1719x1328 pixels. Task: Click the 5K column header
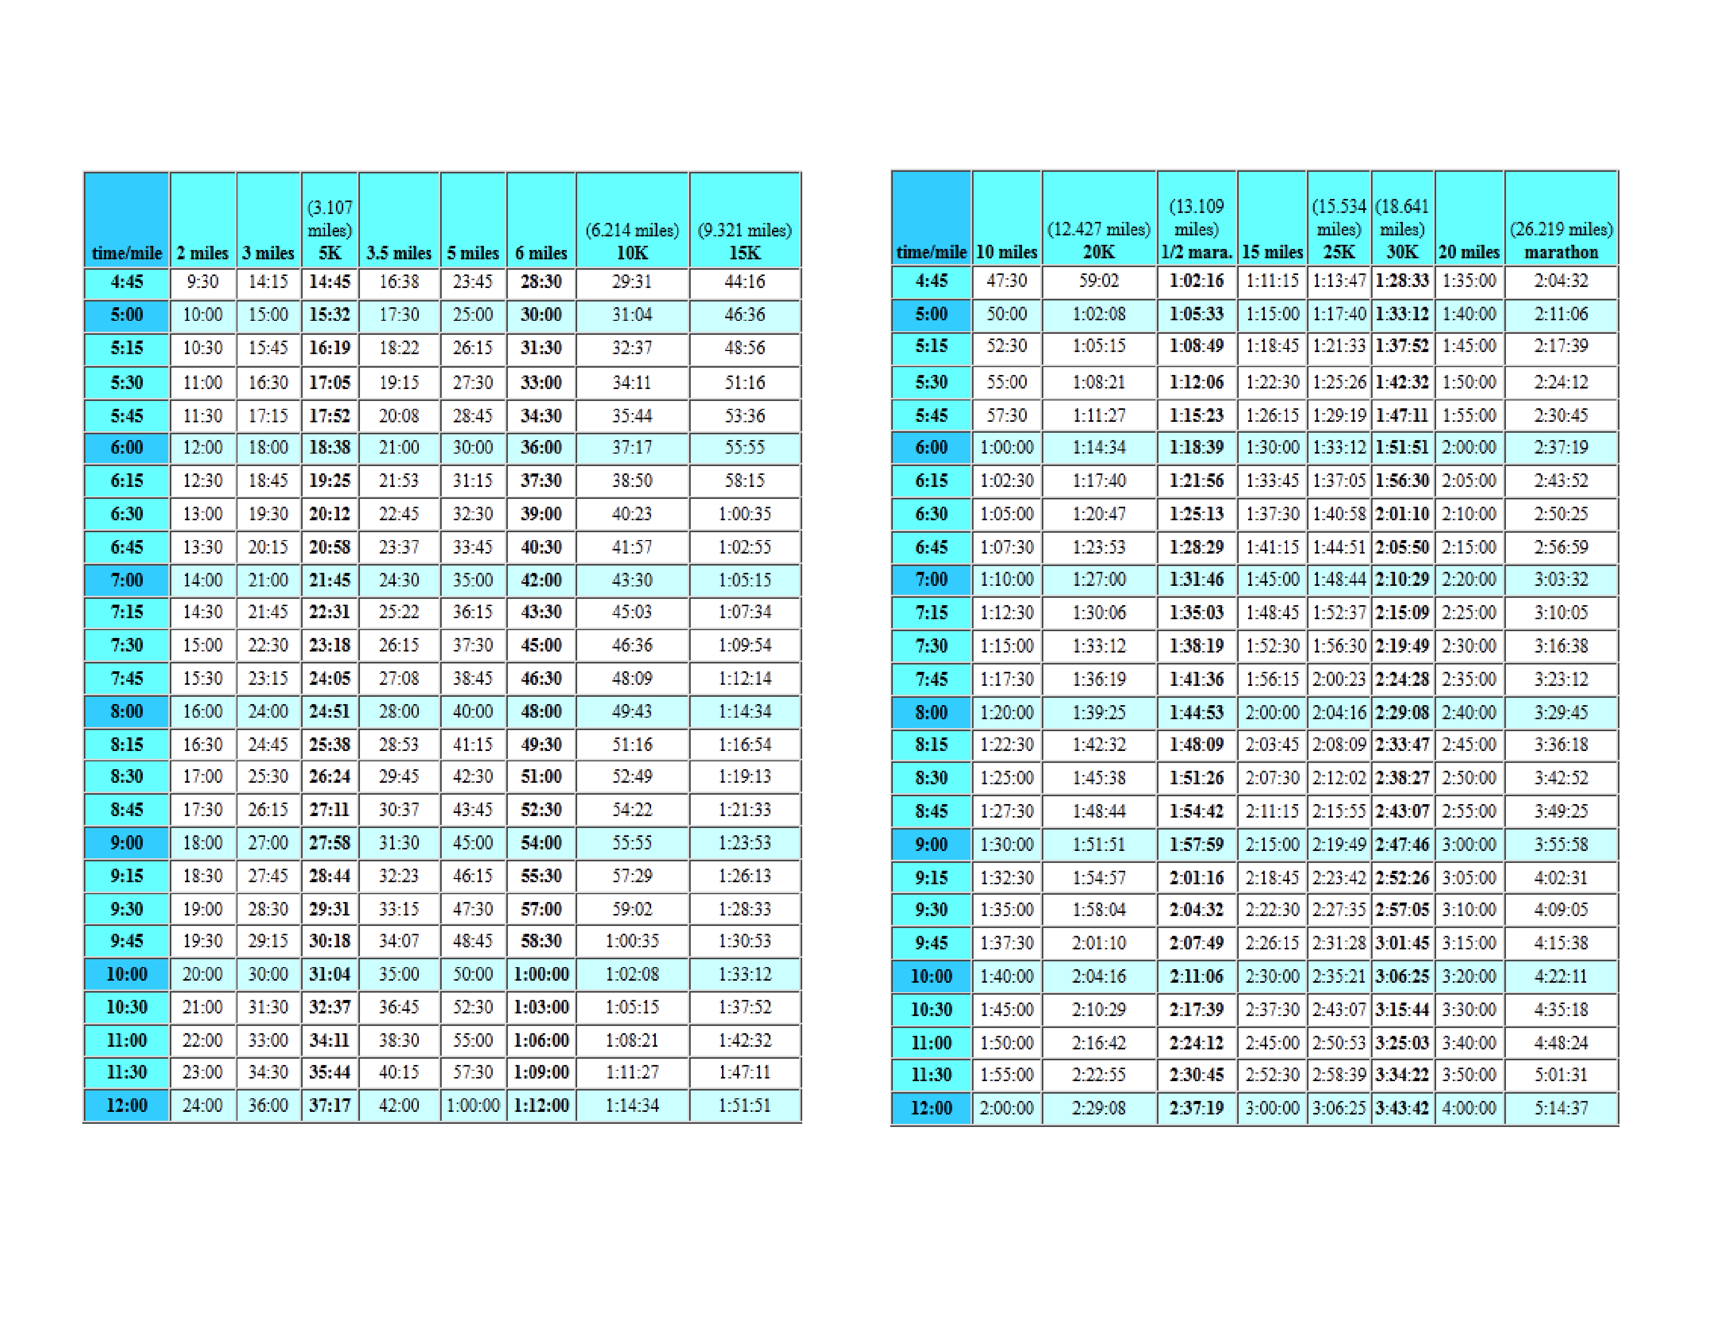[x=329, y=253]
